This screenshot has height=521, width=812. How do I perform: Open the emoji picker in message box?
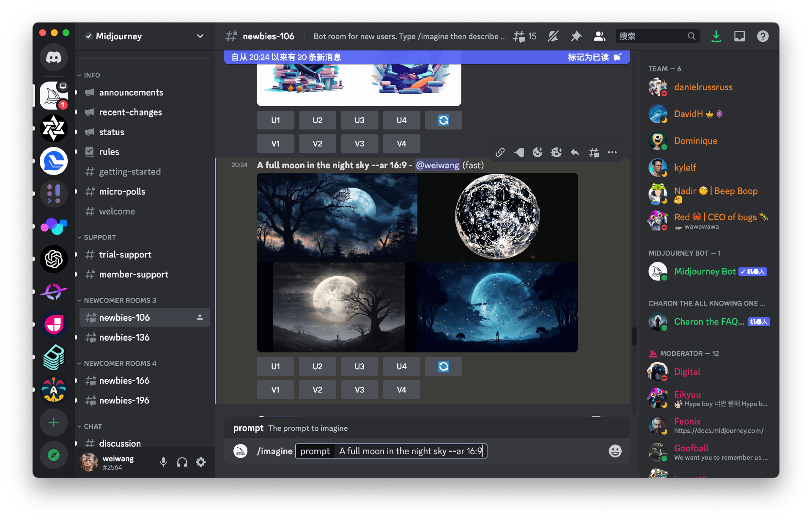coord(615,451)
